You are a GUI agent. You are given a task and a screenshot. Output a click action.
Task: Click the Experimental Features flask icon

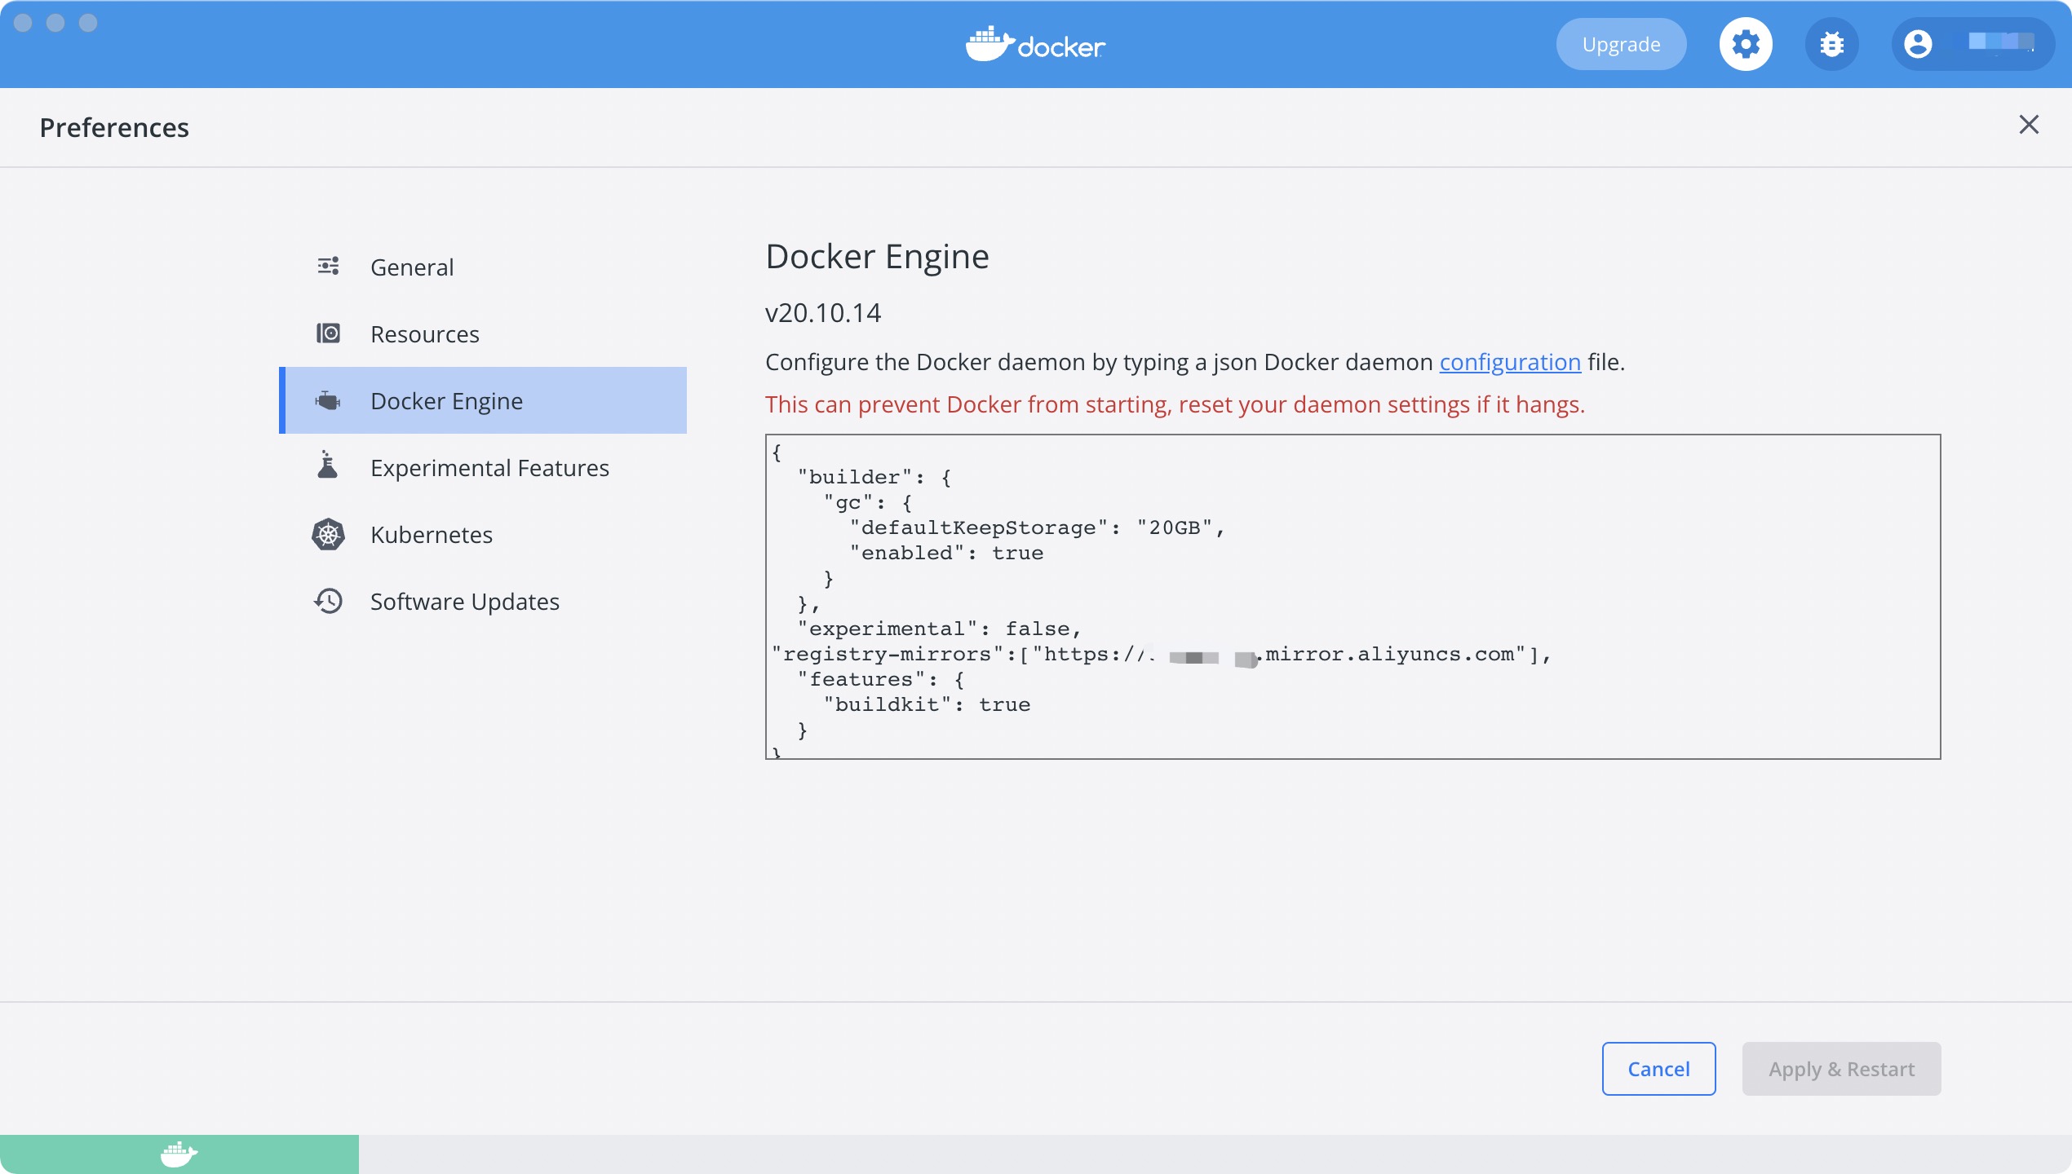[x=328, y=466]
